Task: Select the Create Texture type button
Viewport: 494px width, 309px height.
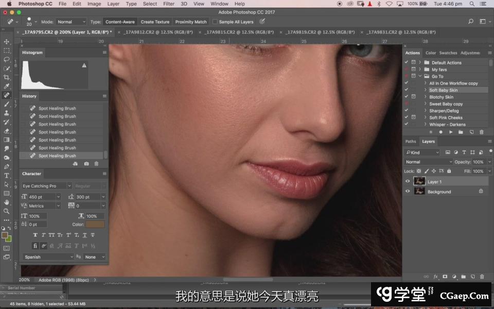Action: coord(155,22)
